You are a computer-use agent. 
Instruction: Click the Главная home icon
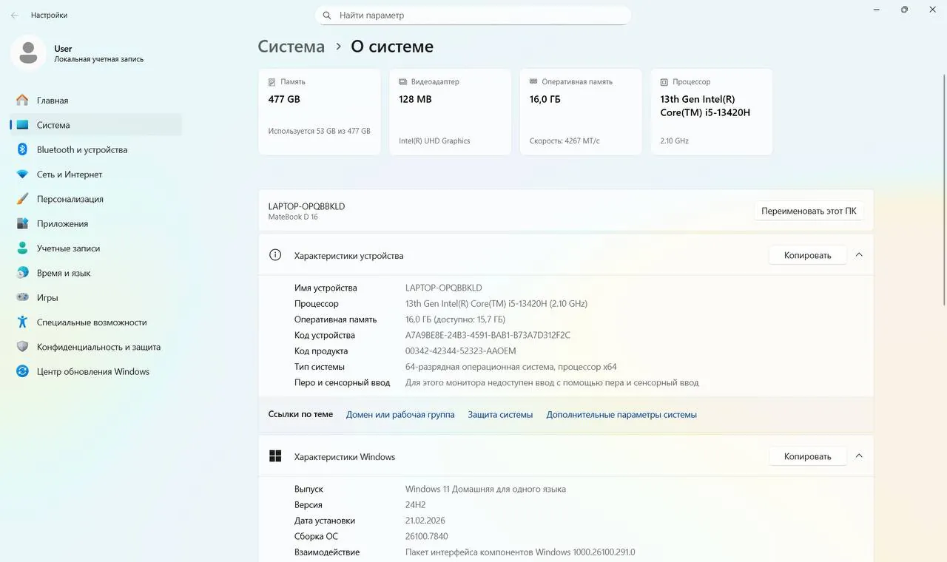pos(22,100)
